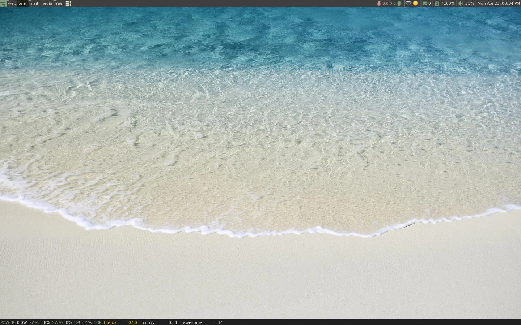Click the date and time Mon Apr 23

click(x=499, y=4)
